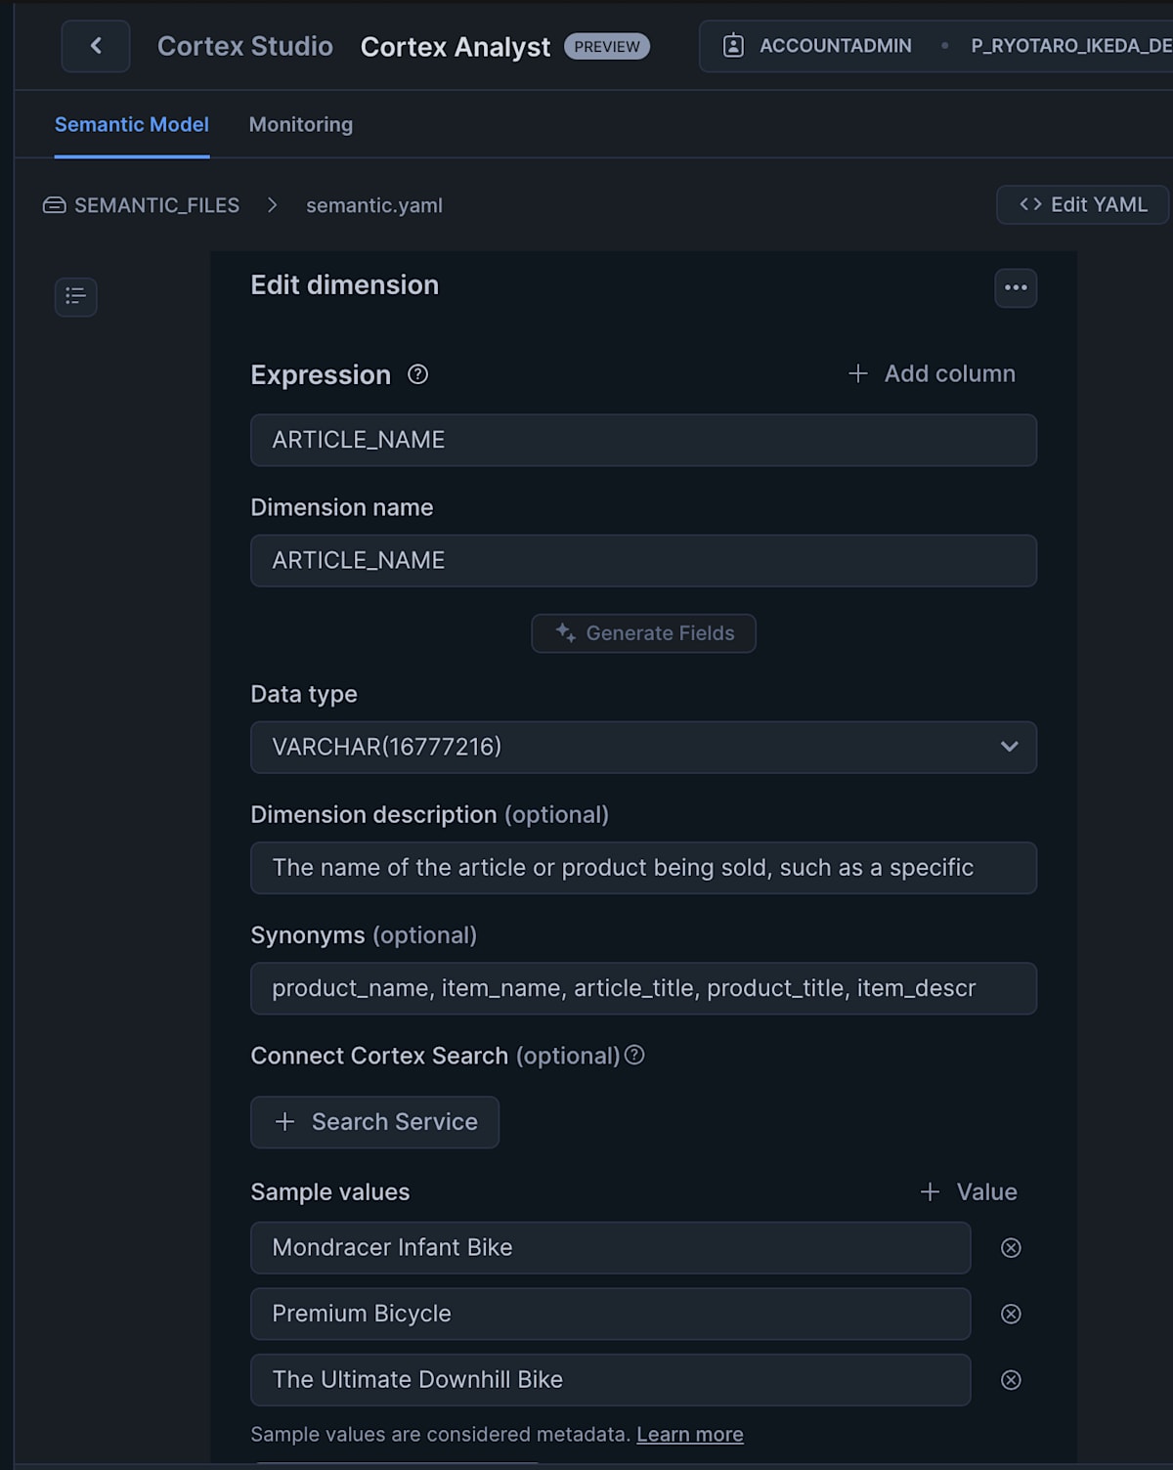Expand the Data type dropdown
The image size is (1173, 1470).
(643, 748)
